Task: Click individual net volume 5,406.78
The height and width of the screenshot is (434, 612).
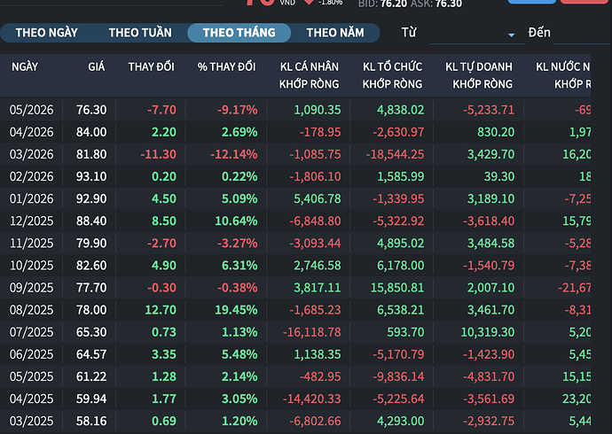Action: pyautogui.click(x=318, y=198)
